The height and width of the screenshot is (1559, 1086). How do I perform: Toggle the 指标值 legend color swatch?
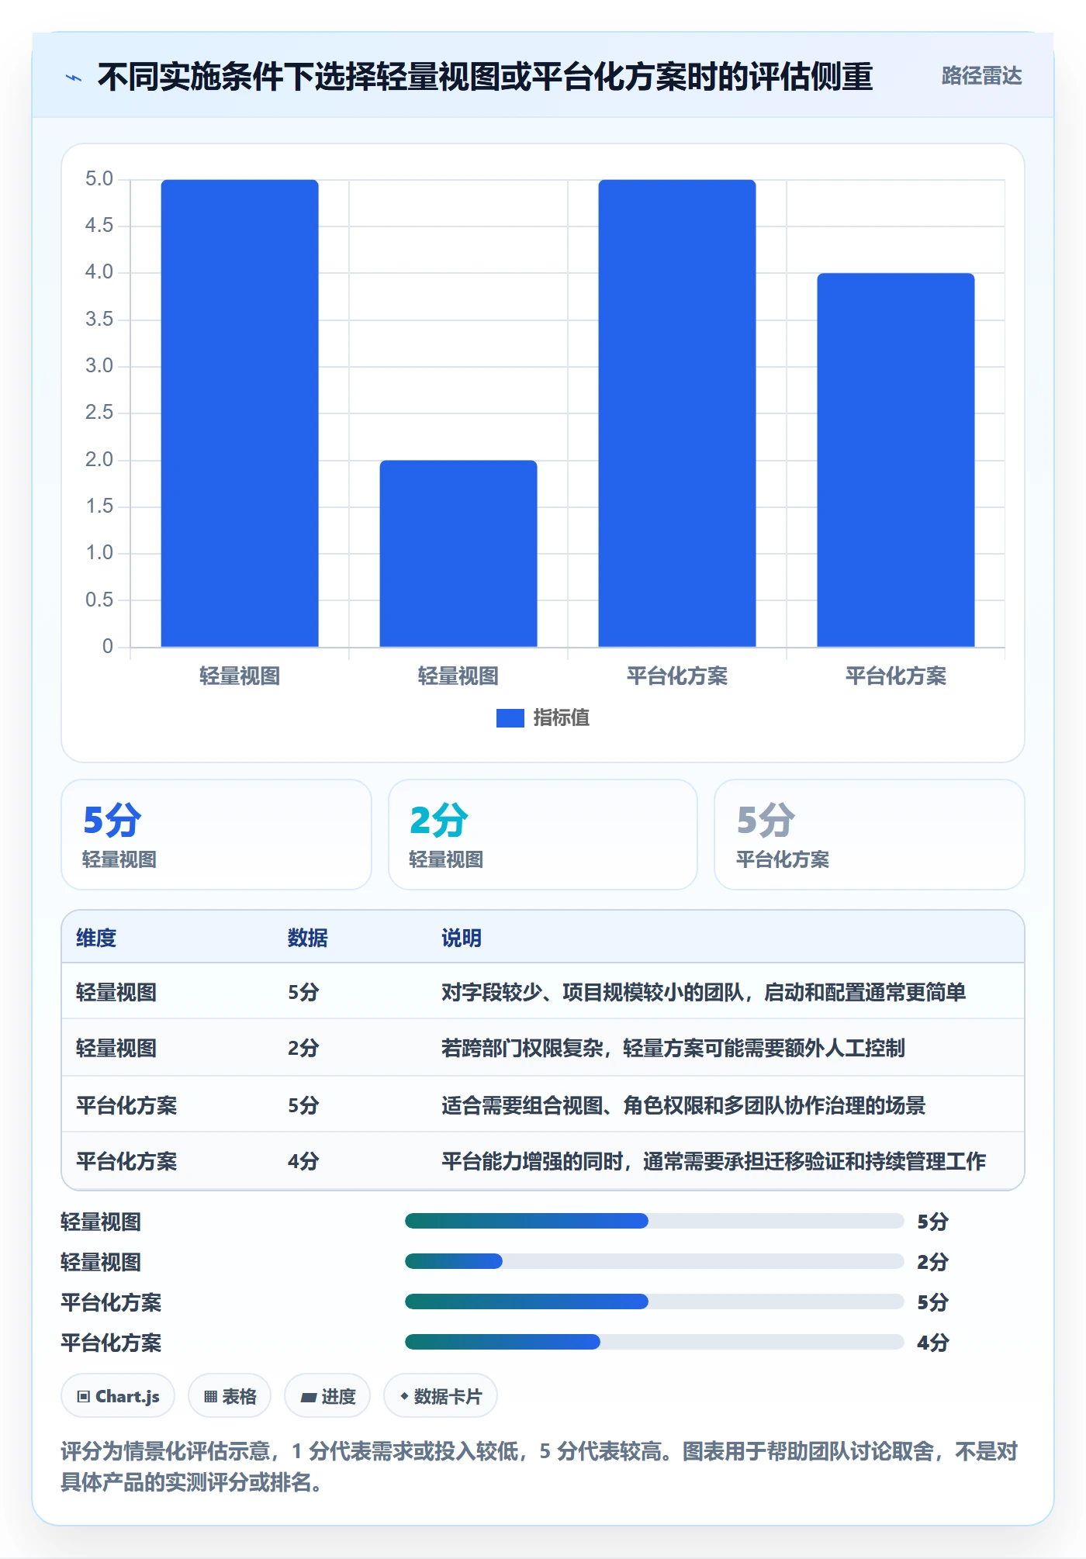(x=510, y=718)
